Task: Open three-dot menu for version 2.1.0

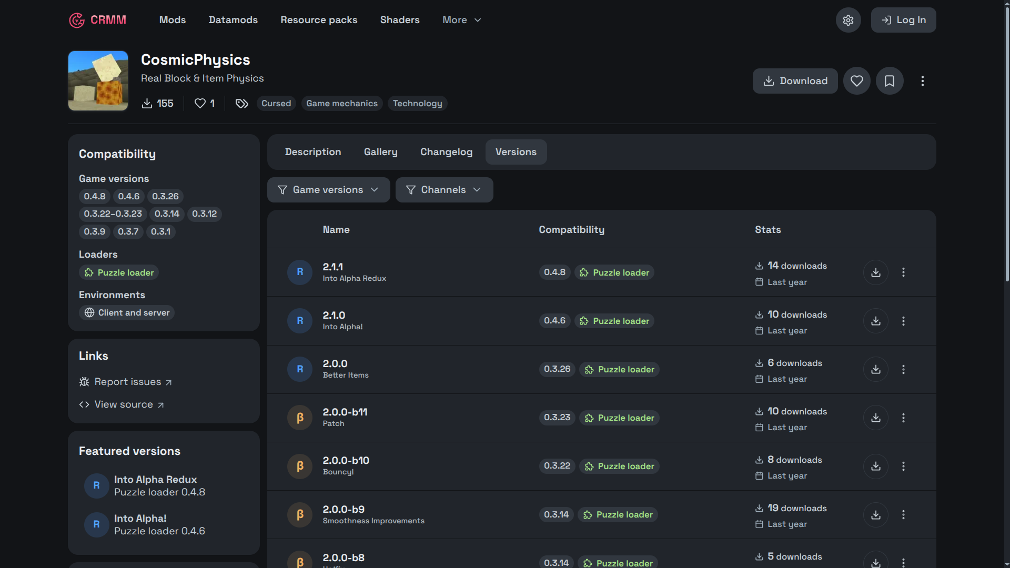Action: pyautogui.click(x=903, y=321)
